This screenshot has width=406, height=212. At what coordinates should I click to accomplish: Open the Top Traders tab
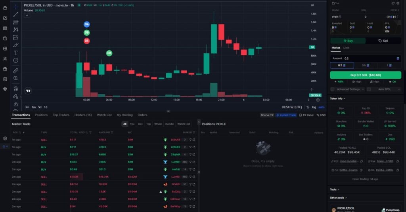coord(61,115)
